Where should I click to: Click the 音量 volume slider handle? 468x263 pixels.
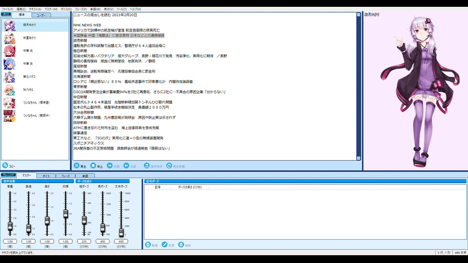pyautogui.click(x=10, y=226)
